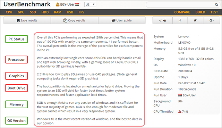Click the Egypt flag next to EGY-User
222x128 pixels.
click(x=77, y=5)
